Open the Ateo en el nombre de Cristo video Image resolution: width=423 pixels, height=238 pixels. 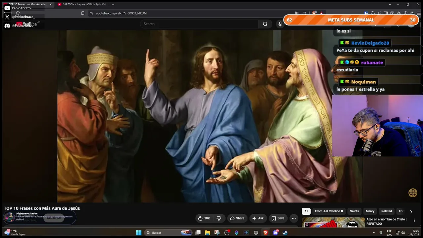(386, 221)
